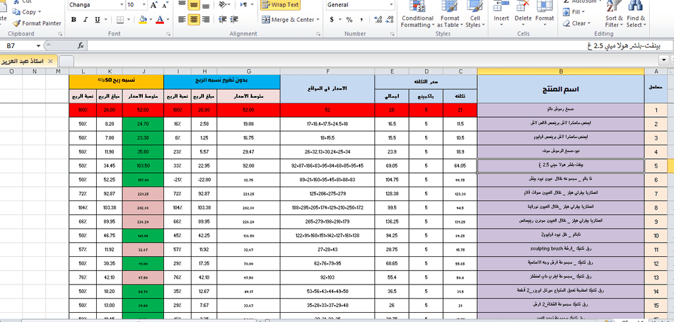Open Font dialog launcher
674x322 pixels.
tap(168, 34)
